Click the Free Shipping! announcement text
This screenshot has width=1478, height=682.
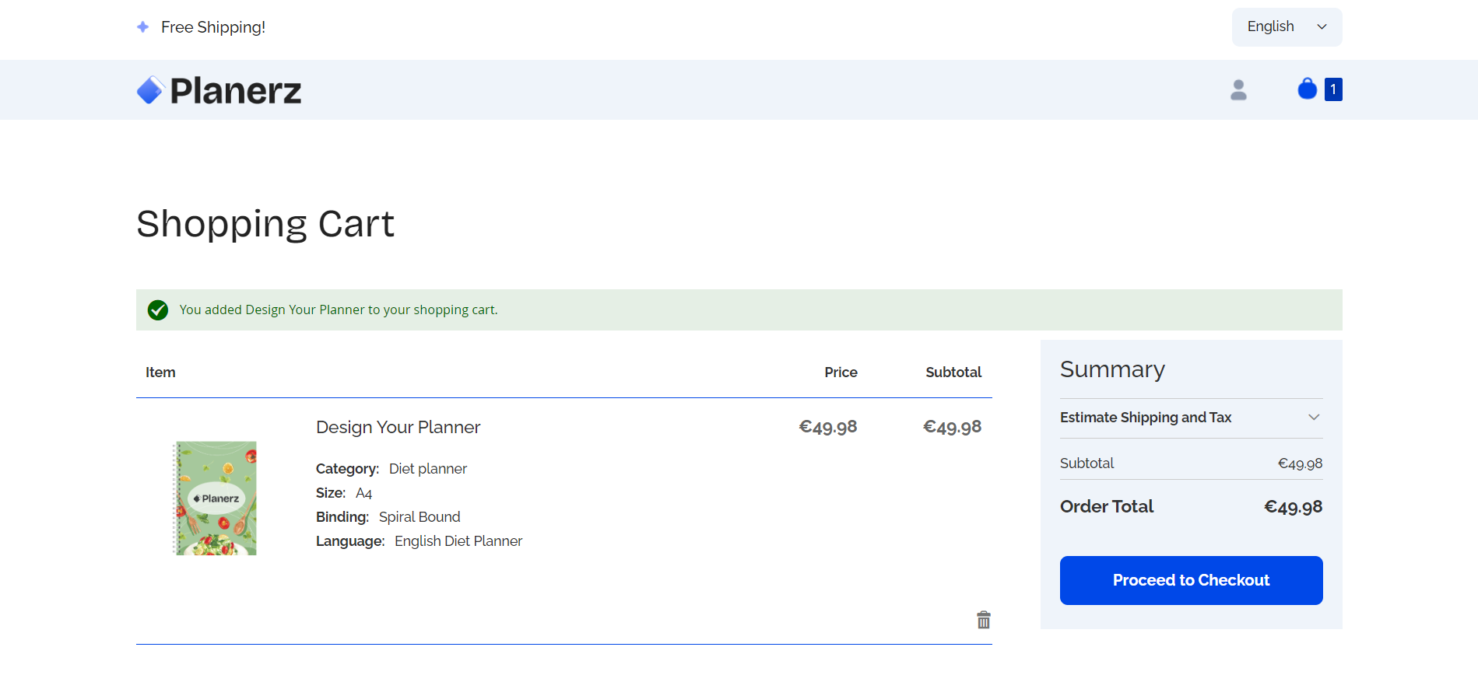pyautogui.click(x=213, y=27)
